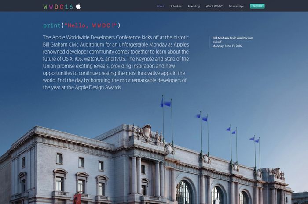Go to the Attending page
The width and height of the screenshot is (308, 204).
(x=194, y=6)
